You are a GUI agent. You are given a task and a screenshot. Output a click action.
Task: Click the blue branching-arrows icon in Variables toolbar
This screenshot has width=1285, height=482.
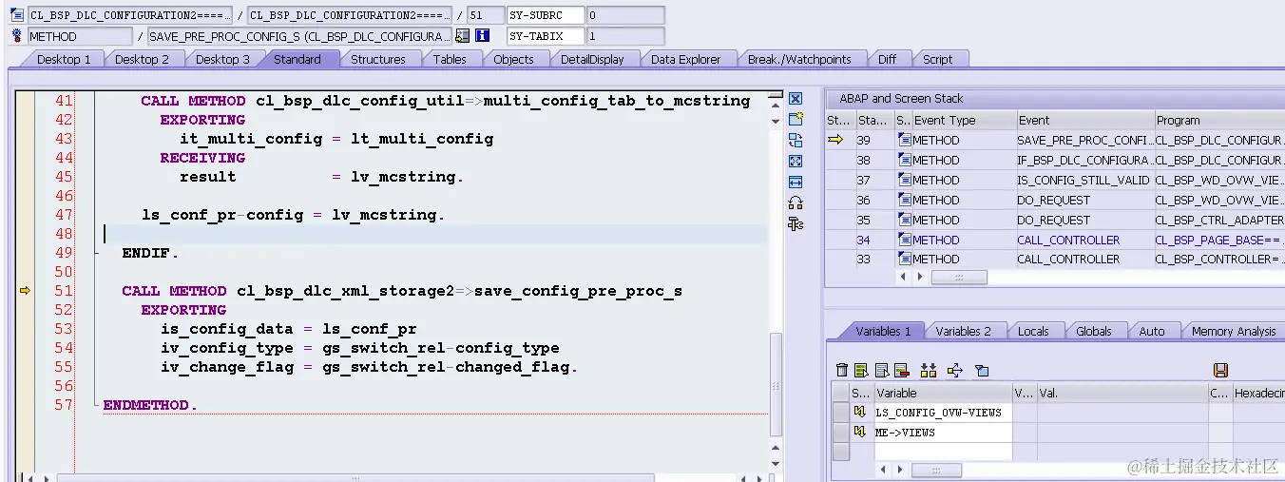click(x=955, y=370)
